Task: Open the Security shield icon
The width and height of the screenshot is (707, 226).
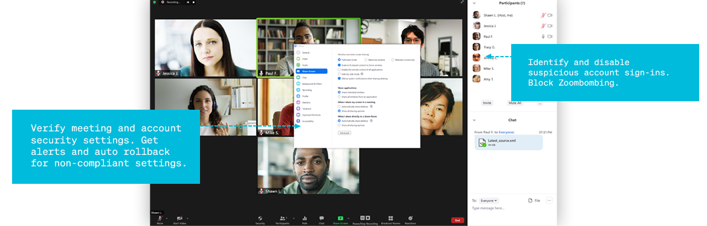Action: [x=260, y=218]
